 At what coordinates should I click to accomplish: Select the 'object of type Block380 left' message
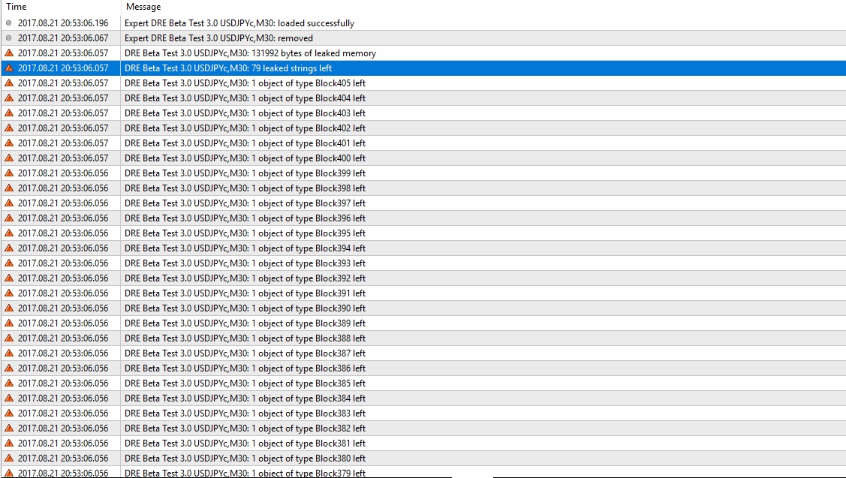coord(245,458)
